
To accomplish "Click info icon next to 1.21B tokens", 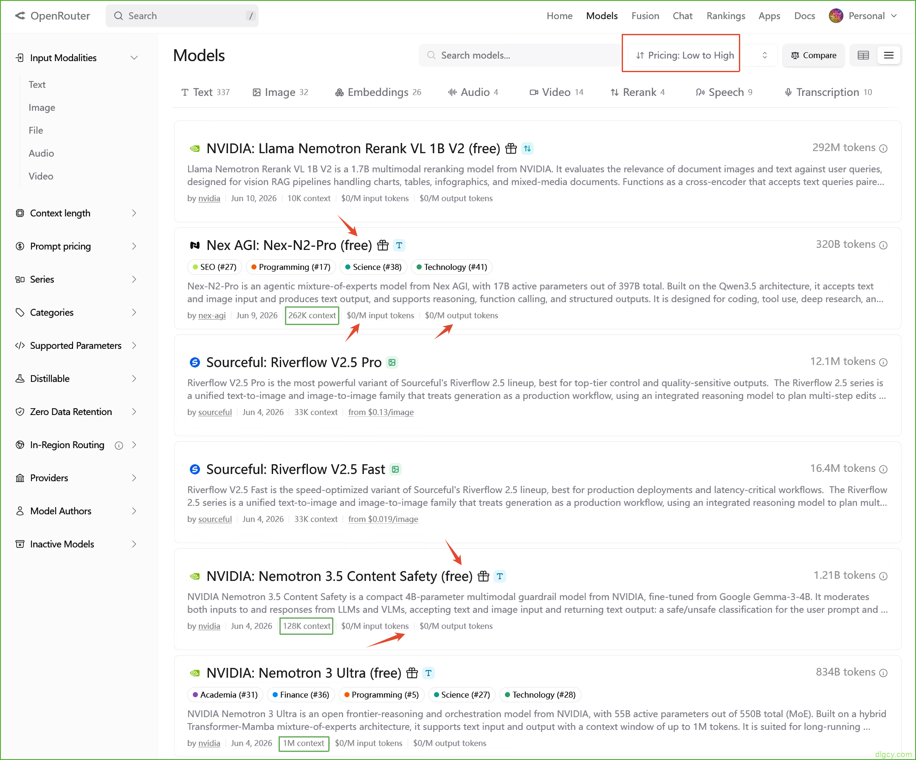I will coord(883,576).
